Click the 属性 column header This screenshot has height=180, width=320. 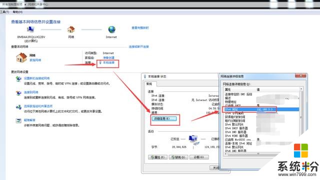pyautogui.click(x=240, y=90)
